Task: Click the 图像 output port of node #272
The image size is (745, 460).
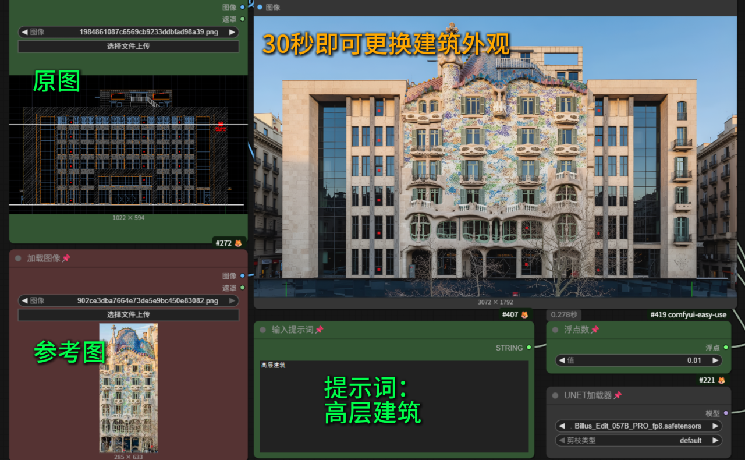Action: pos(243,7)
